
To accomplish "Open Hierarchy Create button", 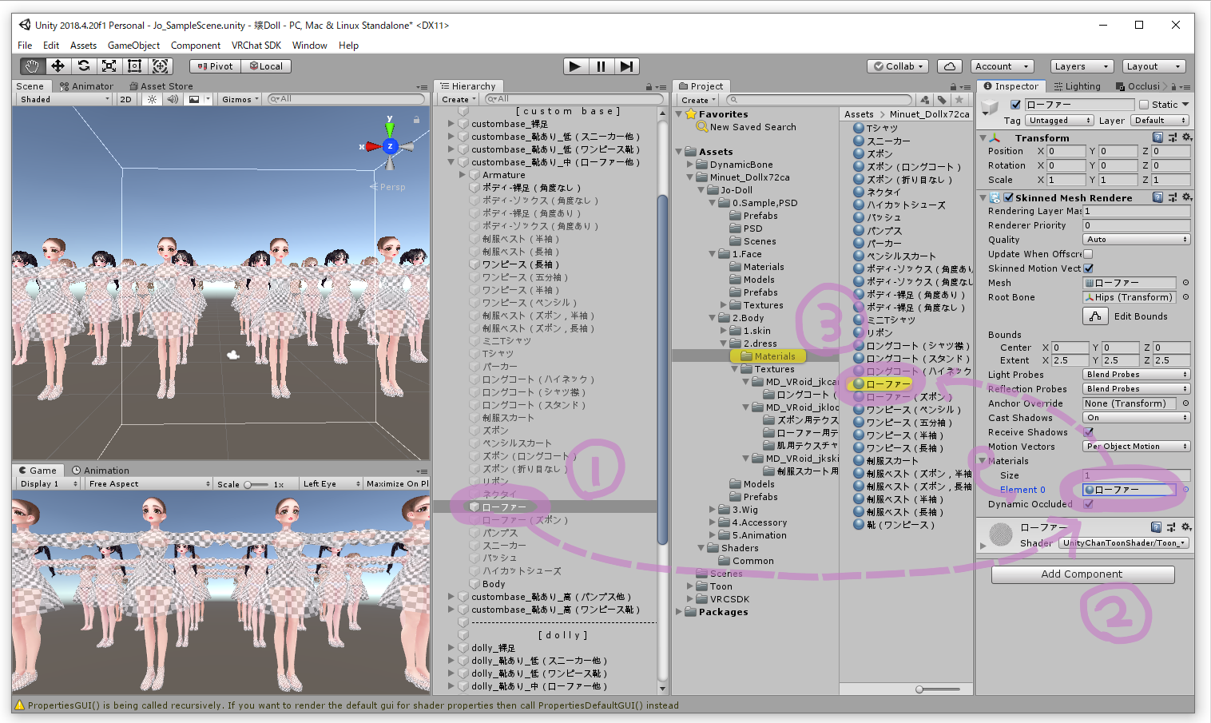I will coord(459,100).
